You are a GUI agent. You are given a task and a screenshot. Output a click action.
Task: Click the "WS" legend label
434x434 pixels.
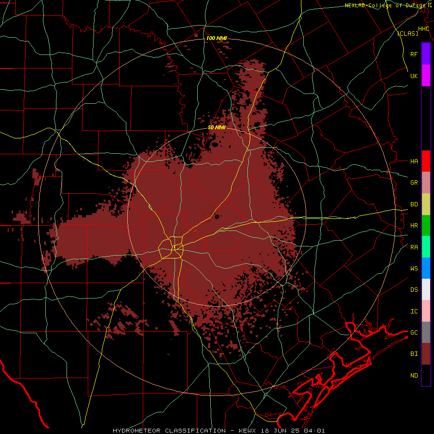point(414,269)
